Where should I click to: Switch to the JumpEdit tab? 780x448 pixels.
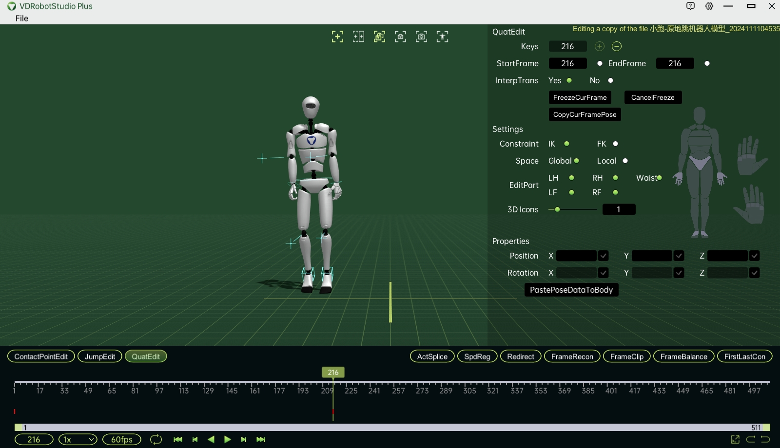(100, 356)
